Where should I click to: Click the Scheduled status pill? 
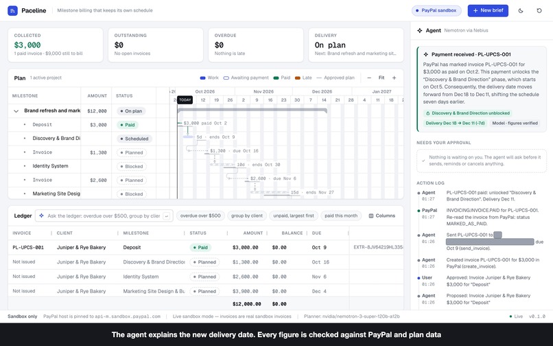click(134, 139)
